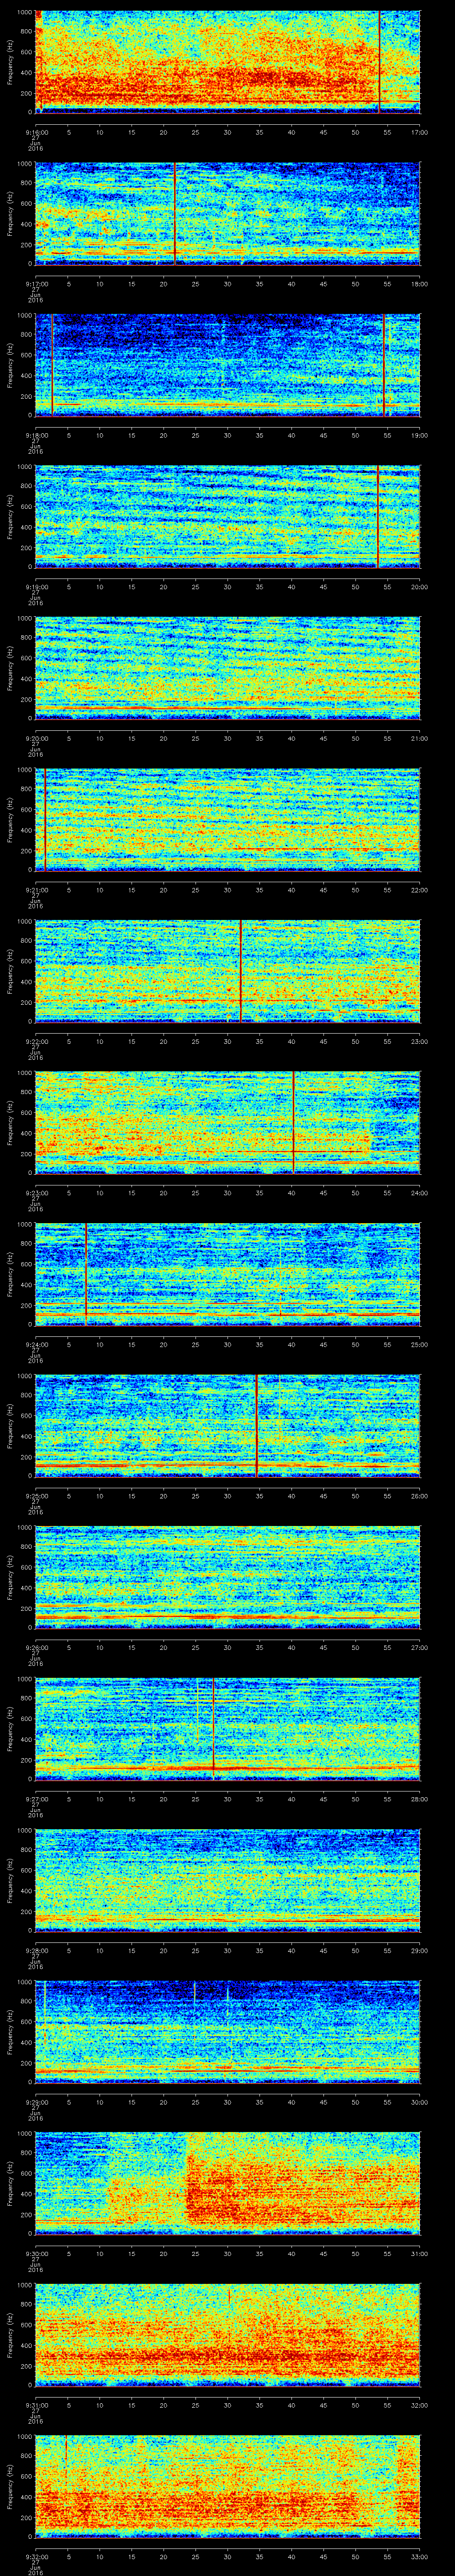Click the 9:25:00 start time label

click(x=37, y=1496)
